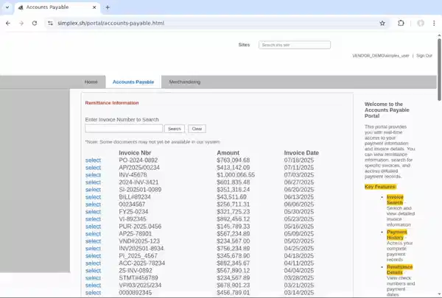This screenshot has width=442, height=298.
Task: Select invoice VP/03/2025/234
Action: coord(93,285)
